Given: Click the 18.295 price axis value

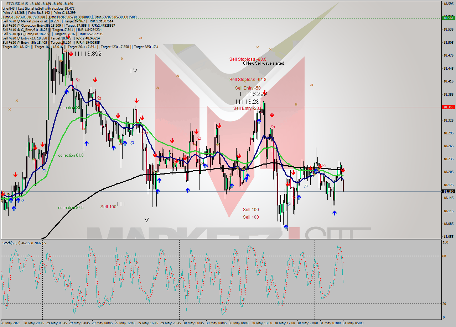Looking at the screenshot, I should [448, 133].
